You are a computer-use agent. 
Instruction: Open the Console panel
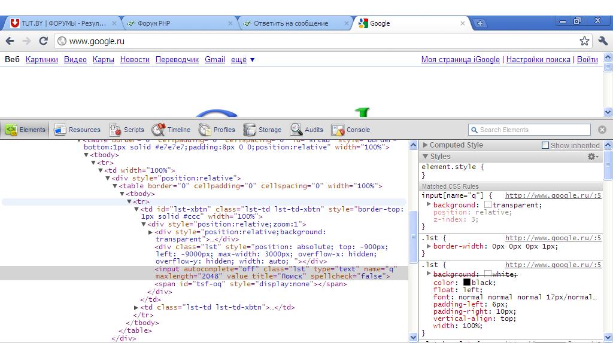tap(351, 130)
